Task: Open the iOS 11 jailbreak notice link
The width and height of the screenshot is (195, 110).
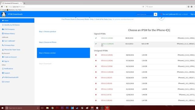Action: (x=174, y=14)
